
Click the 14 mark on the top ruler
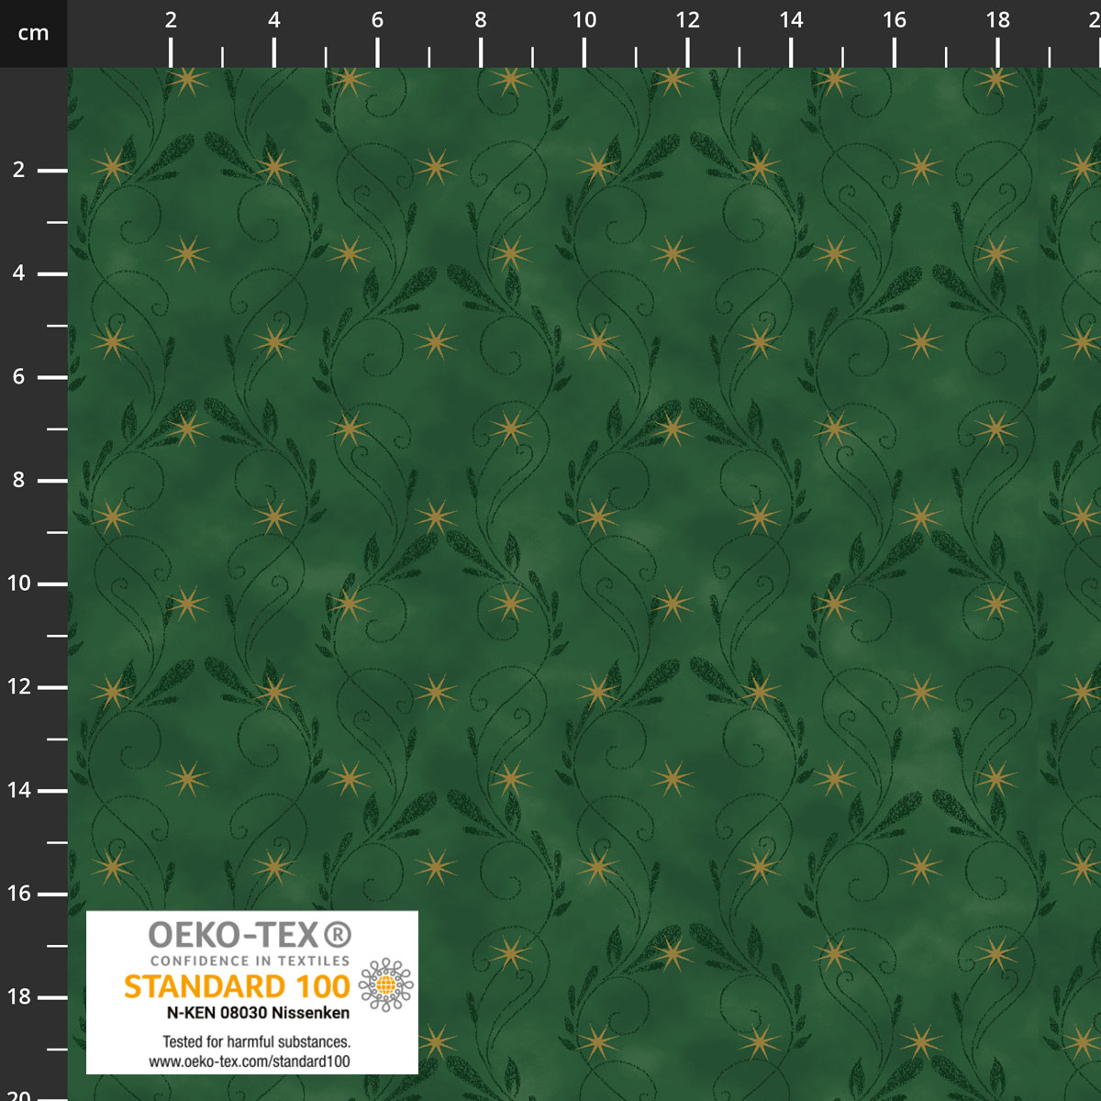[791, 20]
